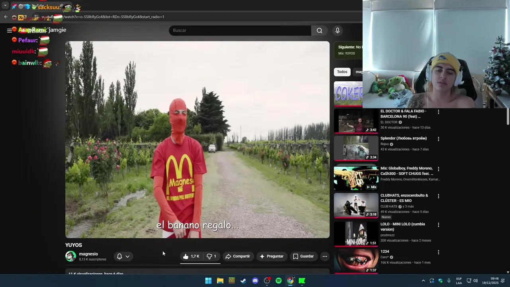Click the 'Cero*' channel name

pyautogui.click(x=384, y=257)
